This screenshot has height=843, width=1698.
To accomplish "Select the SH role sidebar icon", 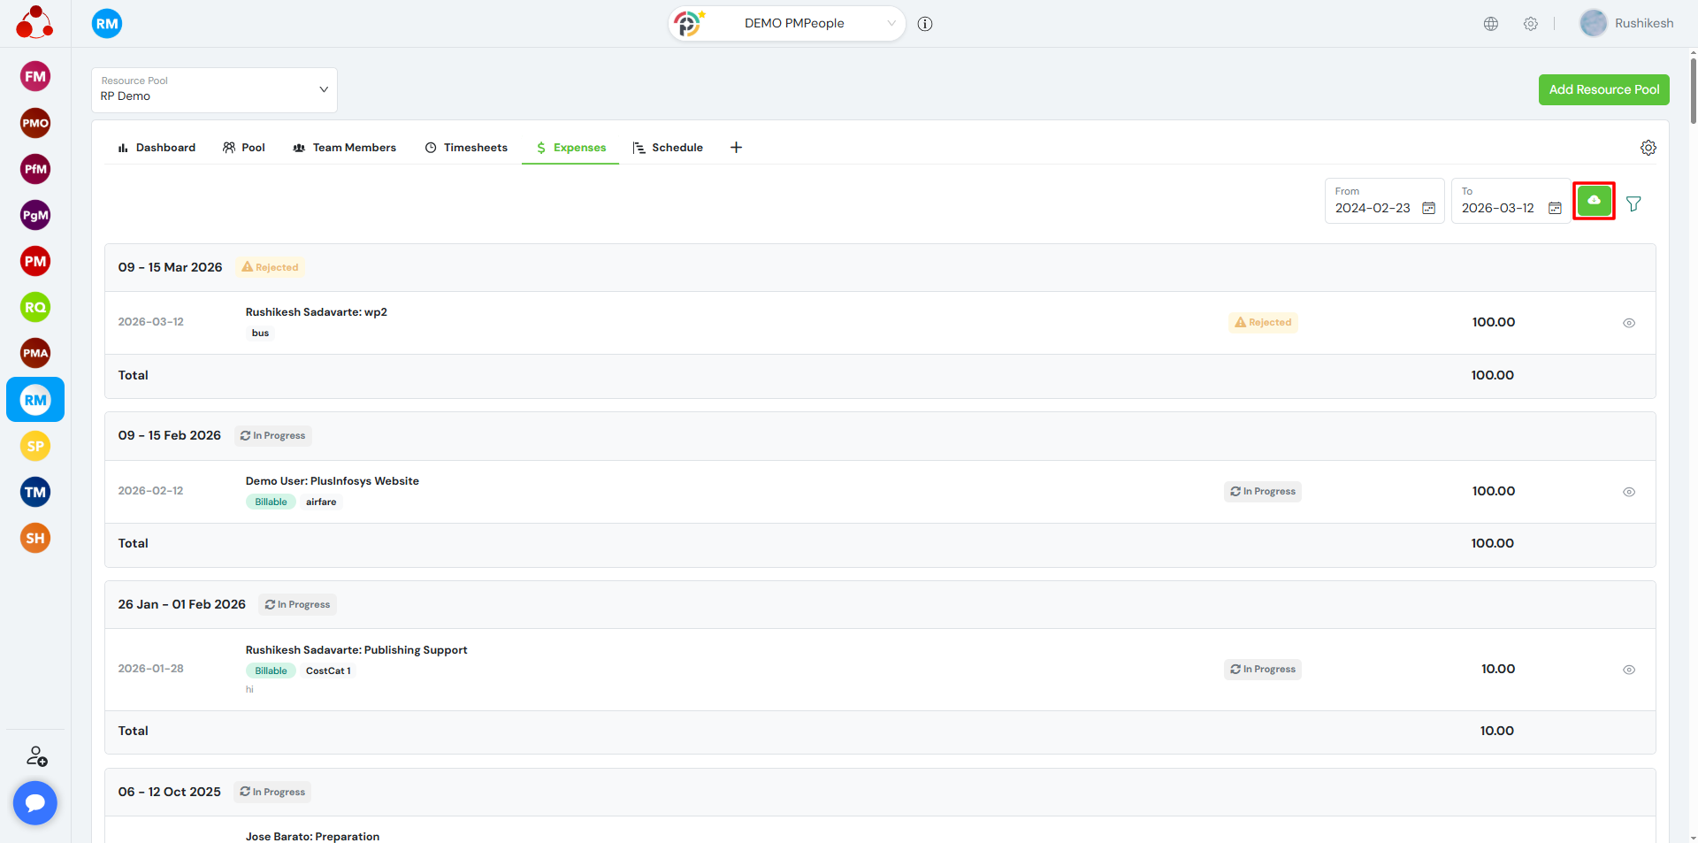I will coord(35,538).
